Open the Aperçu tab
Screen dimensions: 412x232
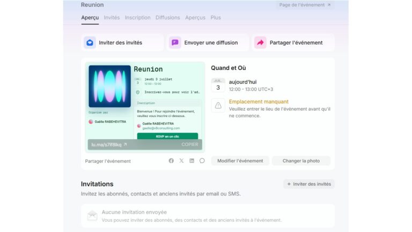pos(90,18)
